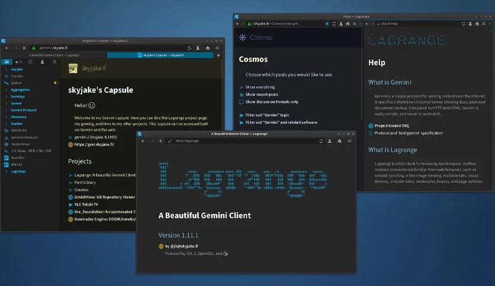This screenshot has width=495, height=286.
Task: Add a new tab with plus icon
Action: (218, 55)
